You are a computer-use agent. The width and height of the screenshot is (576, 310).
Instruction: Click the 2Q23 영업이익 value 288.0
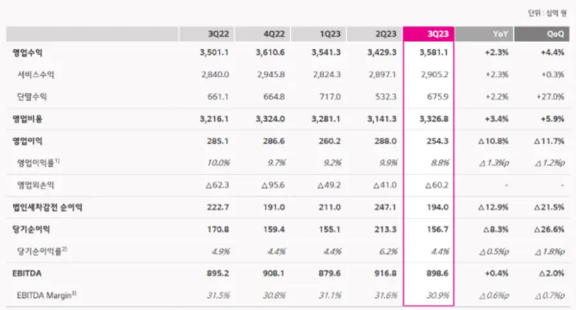[x=384, y=141]
